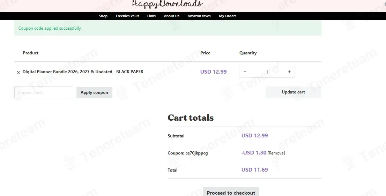Remove the applied coupon ce70jkppcg
The height and width of the screenshot is (196, 386).
(276, 153)
